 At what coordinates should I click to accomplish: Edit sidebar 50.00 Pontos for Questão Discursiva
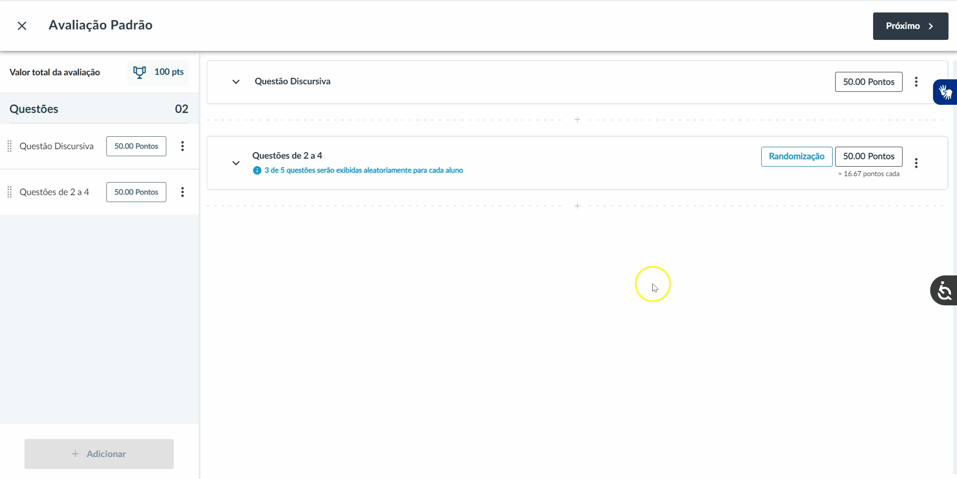[136, 146]
